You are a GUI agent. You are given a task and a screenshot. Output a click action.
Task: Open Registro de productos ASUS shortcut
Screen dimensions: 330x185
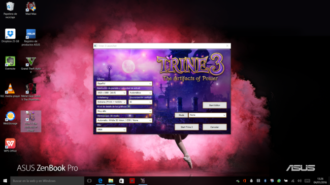click(x=31, y=37)
